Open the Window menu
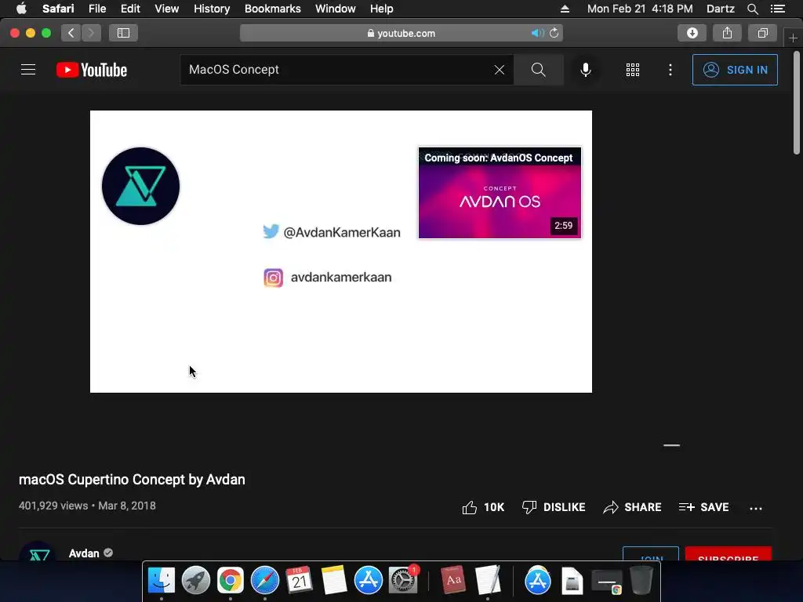 [x=336, y=9]
